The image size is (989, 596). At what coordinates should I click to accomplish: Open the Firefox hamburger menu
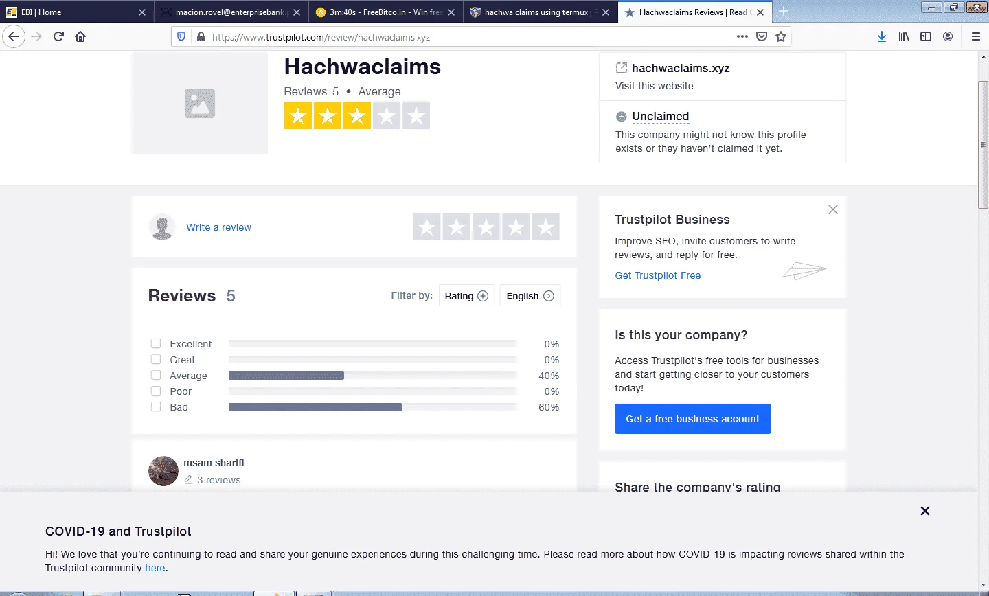[x=976, y=37]
